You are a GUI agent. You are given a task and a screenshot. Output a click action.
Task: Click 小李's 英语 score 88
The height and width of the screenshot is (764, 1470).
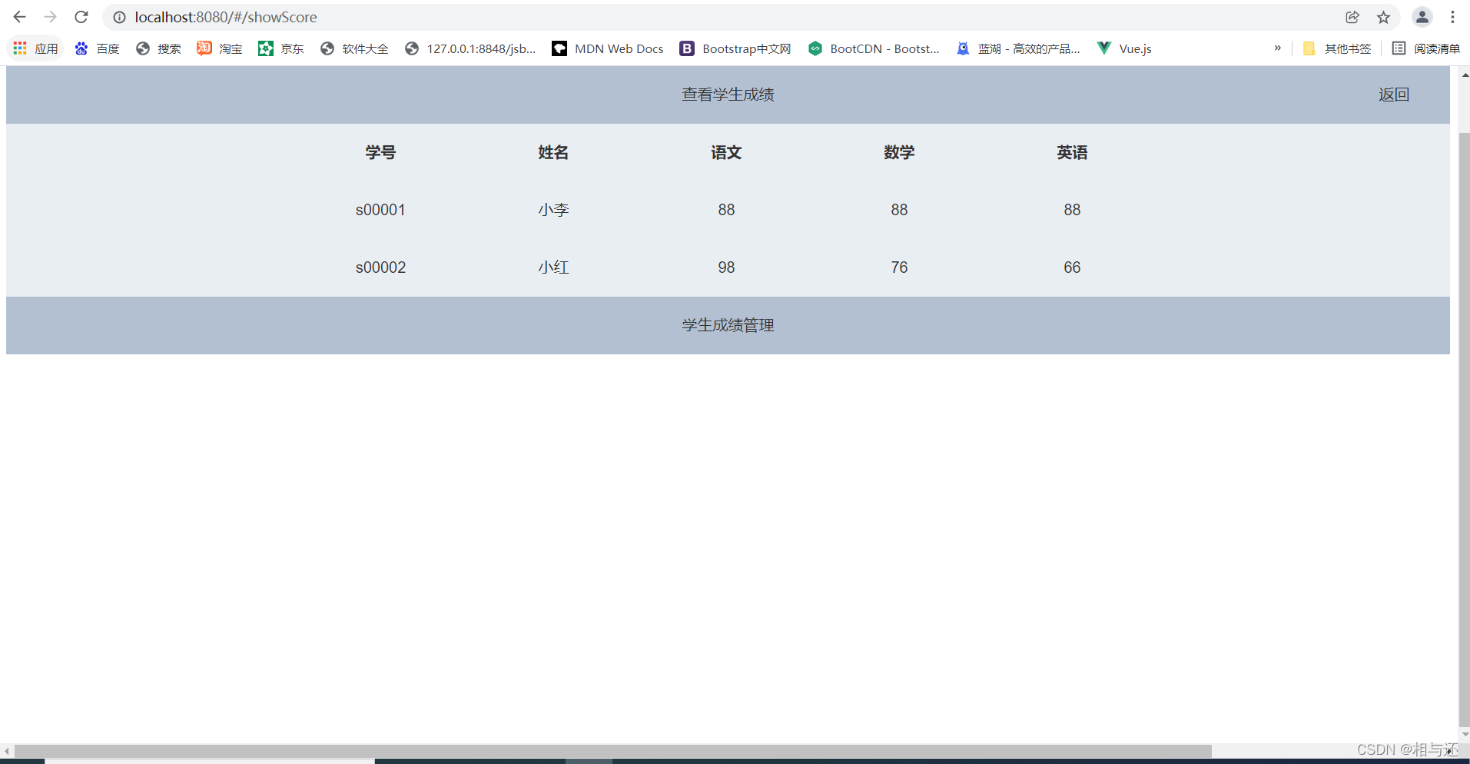coord(1072,210)
